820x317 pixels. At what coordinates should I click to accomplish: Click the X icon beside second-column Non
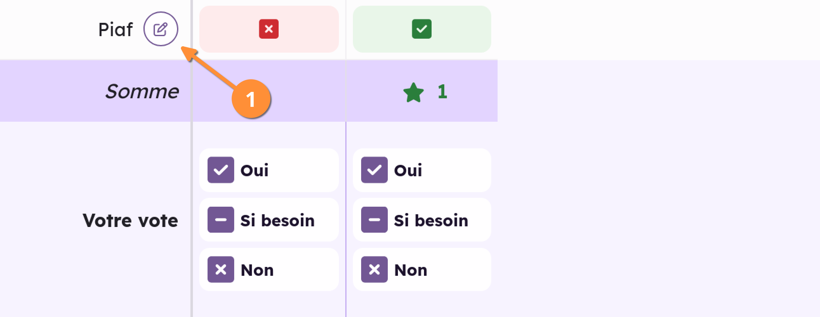(374, 270)
